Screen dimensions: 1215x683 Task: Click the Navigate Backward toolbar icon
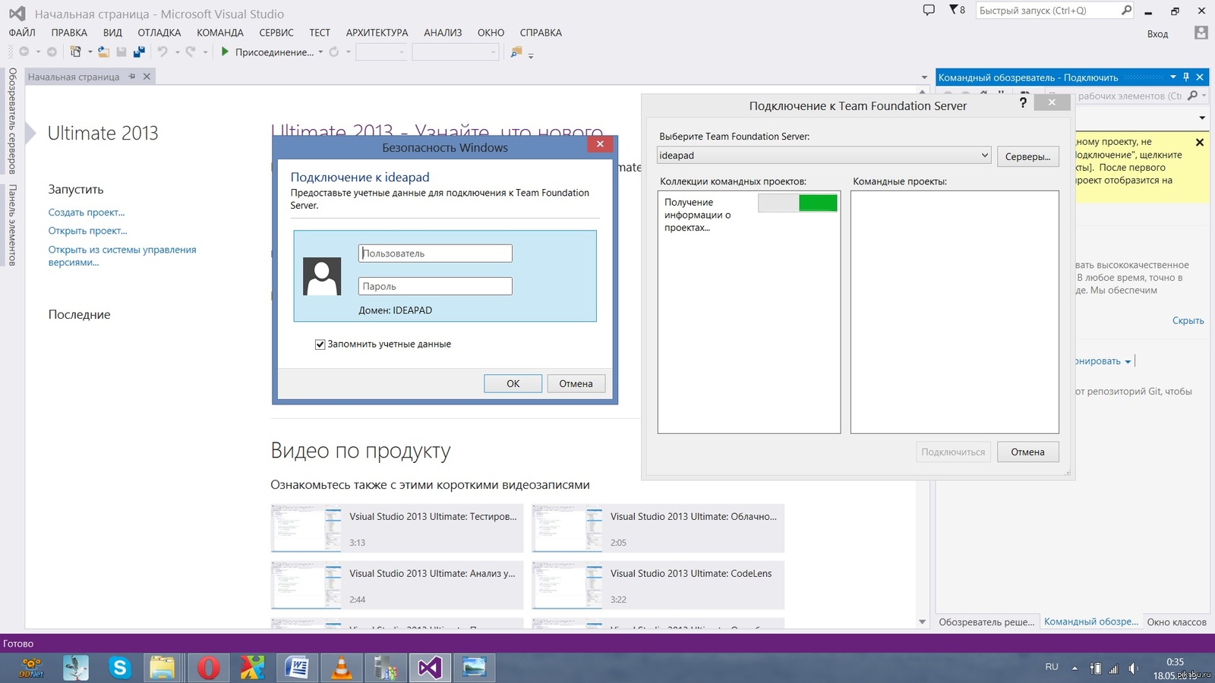click(24, 52)
